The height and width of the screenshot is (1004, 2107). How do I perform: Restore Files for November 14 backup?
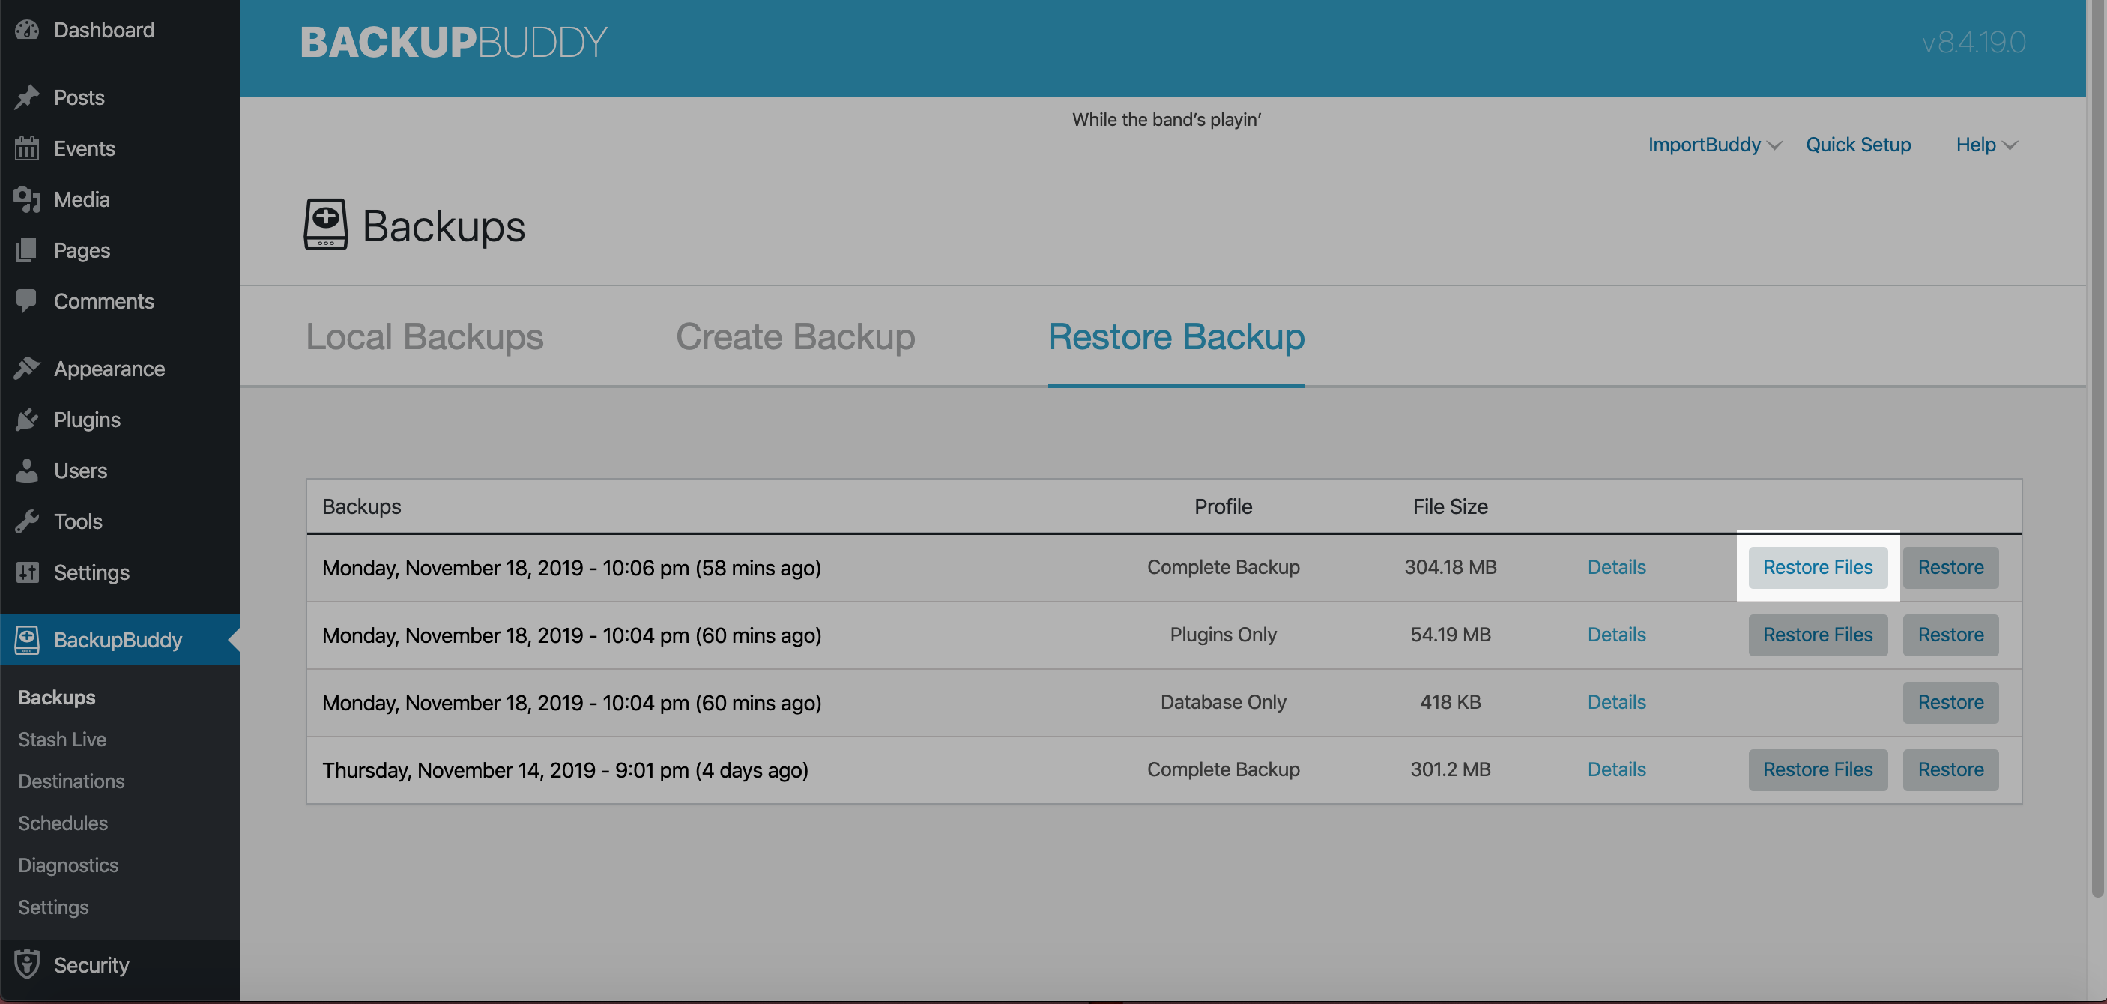click(x=1818, y=770)
